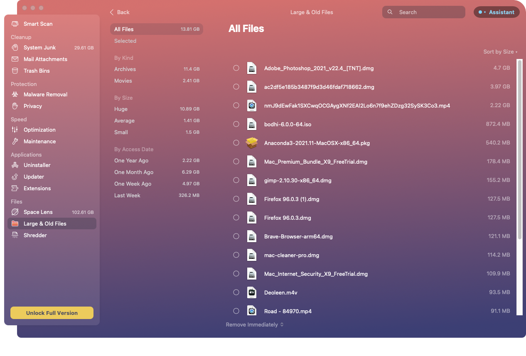The image size is (526, 356).
Task: Filter files accessed One Week Ago
Action: (157, 184)
